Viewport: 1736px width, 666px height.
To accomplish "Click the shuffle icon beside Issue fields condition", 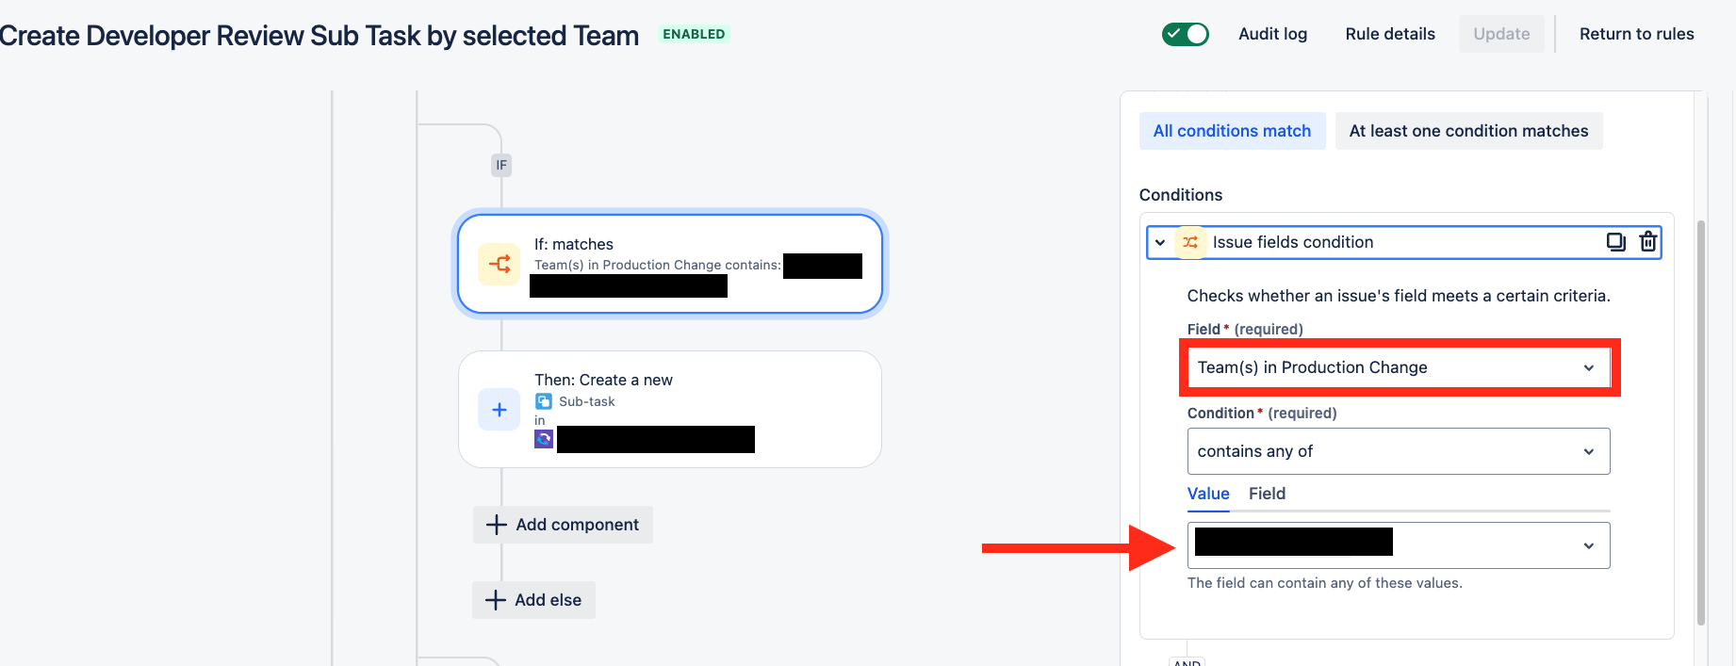I will click(1191, 242).
